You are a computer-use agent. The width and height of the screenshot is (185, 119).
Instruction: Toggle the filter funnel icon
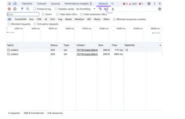[x=22, y=9]
